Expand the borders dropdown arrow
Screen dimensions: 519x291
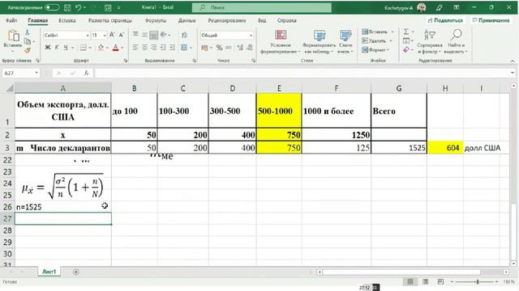(90, 48)
